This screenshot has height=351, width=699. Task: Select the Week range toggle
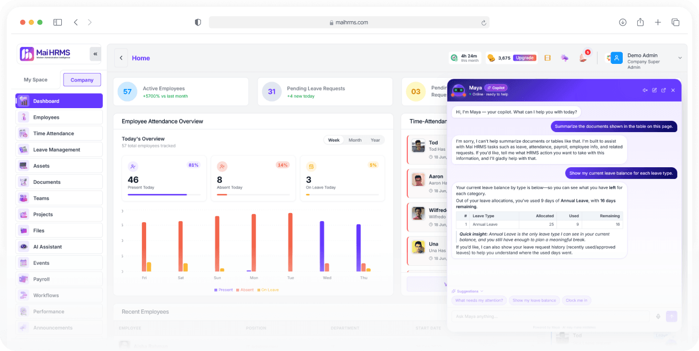pos(334,140)
